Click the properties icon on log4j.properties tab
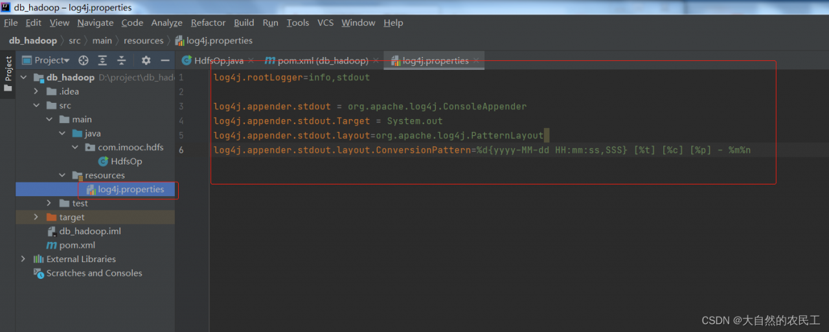The height and width of the screenshot is (332, 829). pyautogui.click(x=395, y=61)
